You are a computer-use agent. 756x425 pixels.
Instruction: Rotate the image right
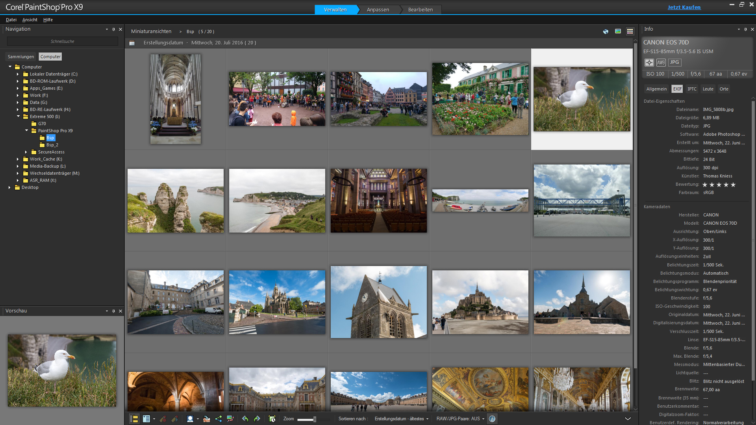257,419
